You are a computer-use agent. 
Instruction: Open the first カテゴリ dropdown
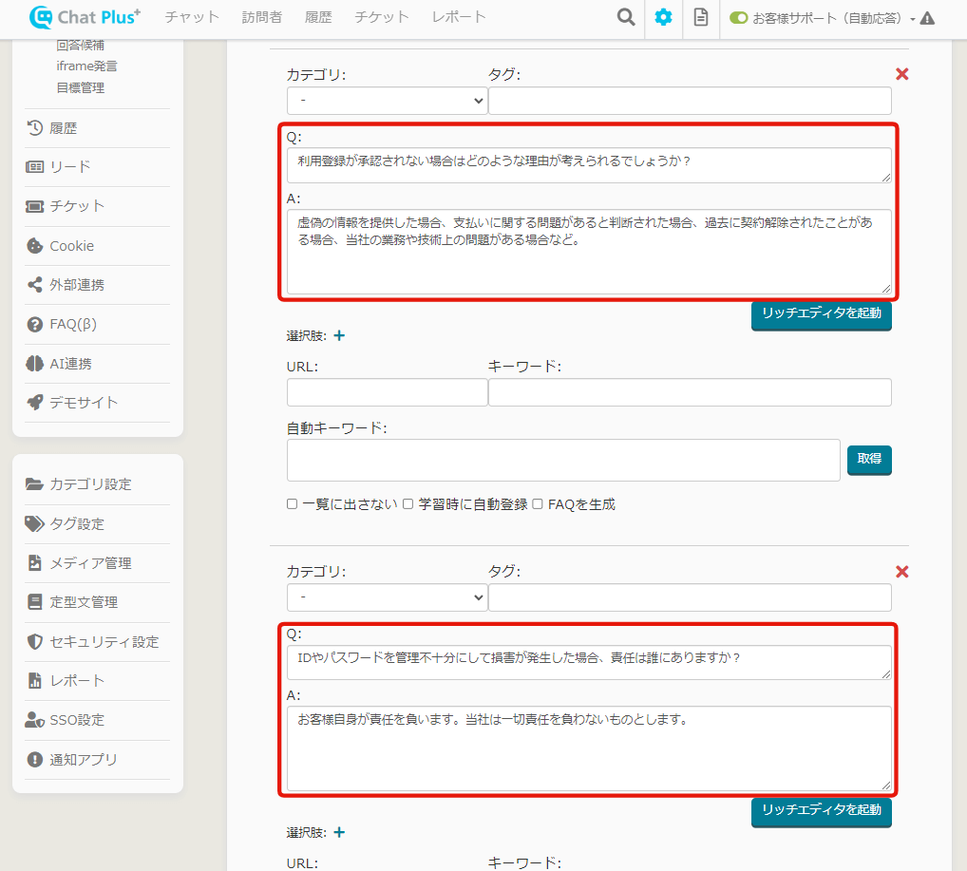click(387, 100)
